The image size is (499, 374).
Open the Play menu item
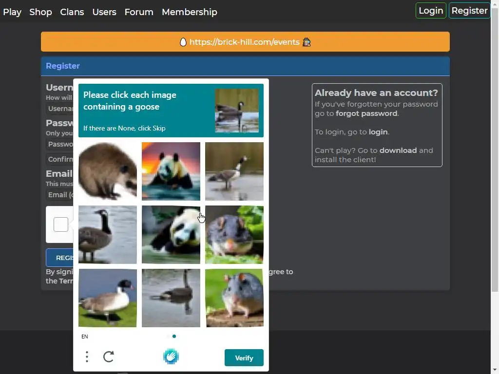(x=12, y=12)
